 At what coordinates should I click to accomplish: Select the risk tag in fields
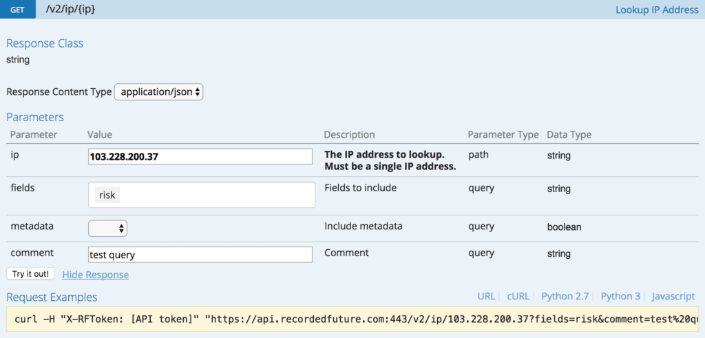[107, 195]
